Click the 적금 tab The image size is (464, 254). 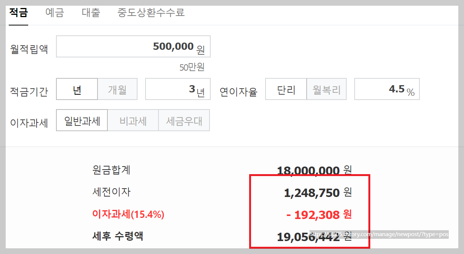pyautogui.click(x=18, y=13)
